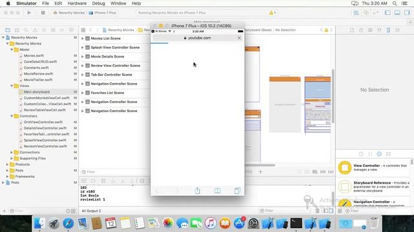414x232 pixels.
Task: Open the Help menu in menu bar
Action: (x=136, y=3)
